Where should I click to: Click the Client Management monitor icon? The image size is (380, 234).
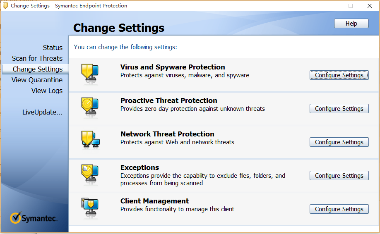coord(90,207)
